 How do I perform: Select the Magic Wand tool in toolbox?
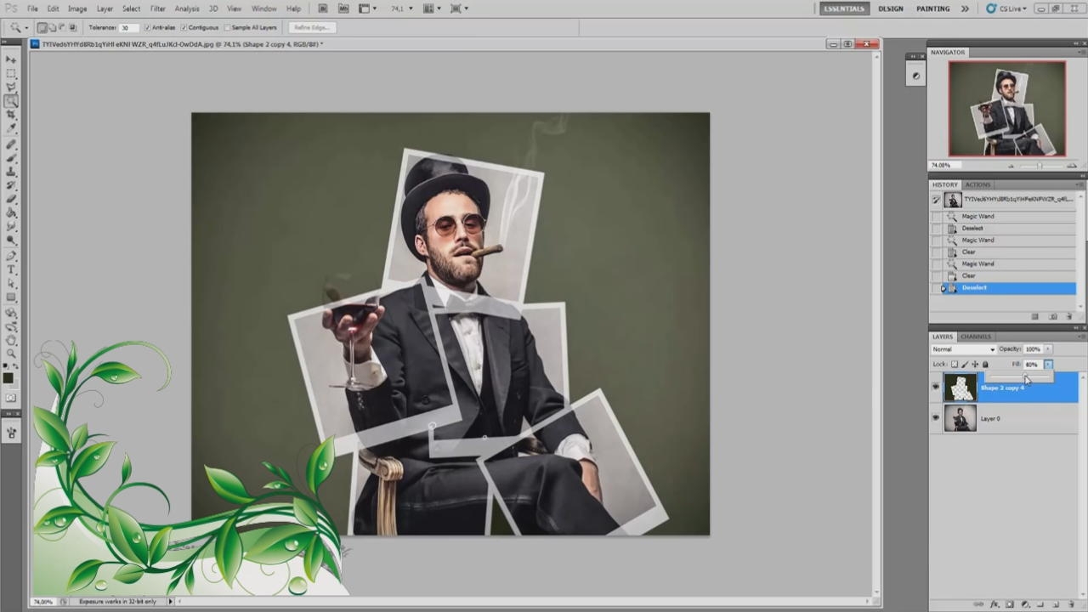pos(11,101)
